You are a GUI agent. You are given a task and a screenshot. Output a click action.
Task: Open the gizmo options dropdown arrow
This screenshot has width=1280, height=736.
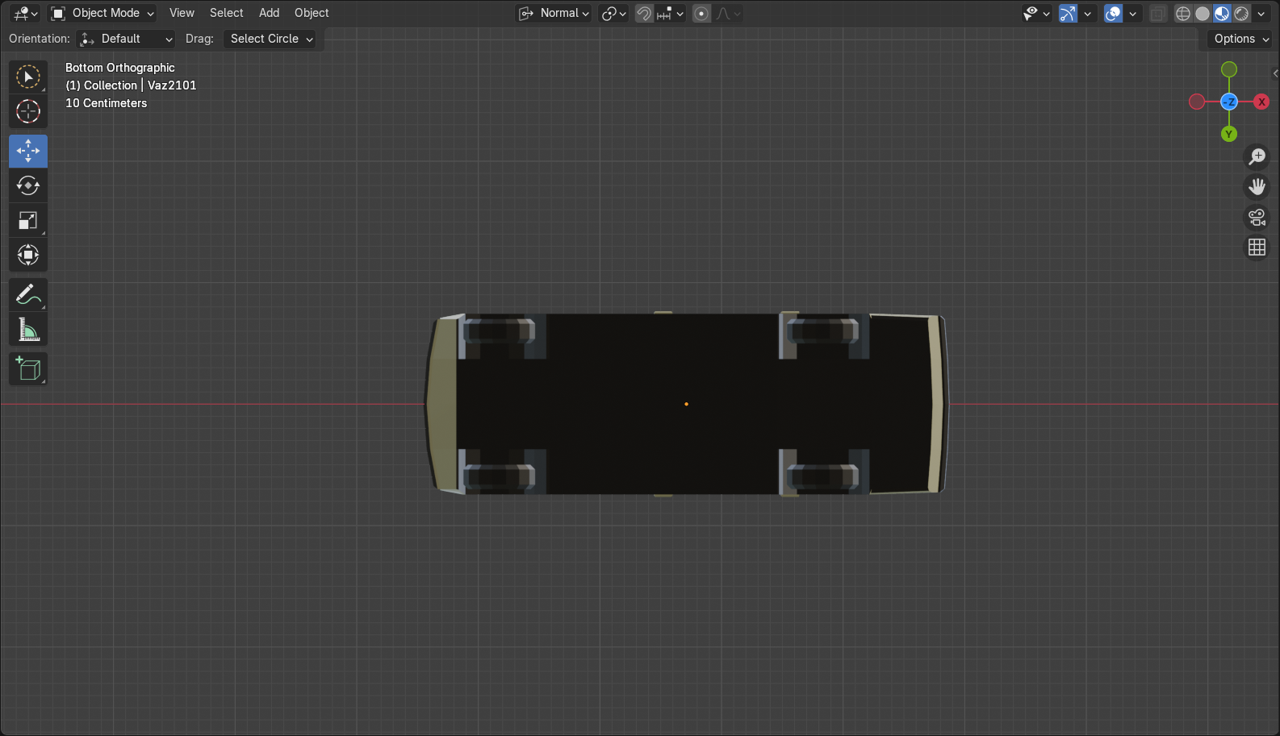pos(1087,13)
